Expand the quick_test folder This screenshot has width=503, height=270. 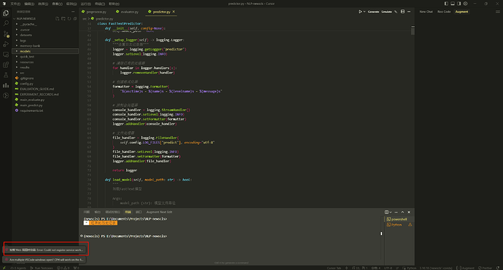pyautogui.click(x=45, y=56)
